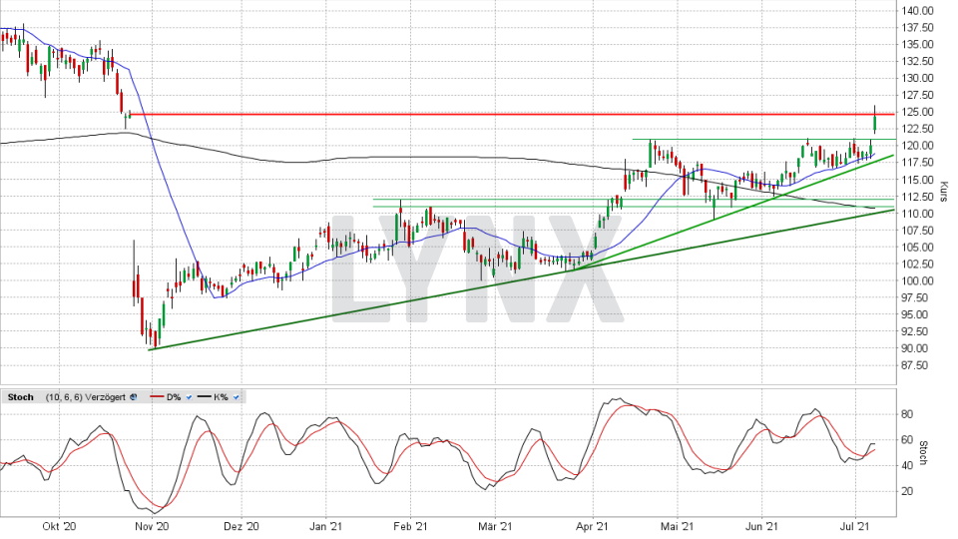Click the Apr '21 date label
958x539 pixels.
click(593, 526)
